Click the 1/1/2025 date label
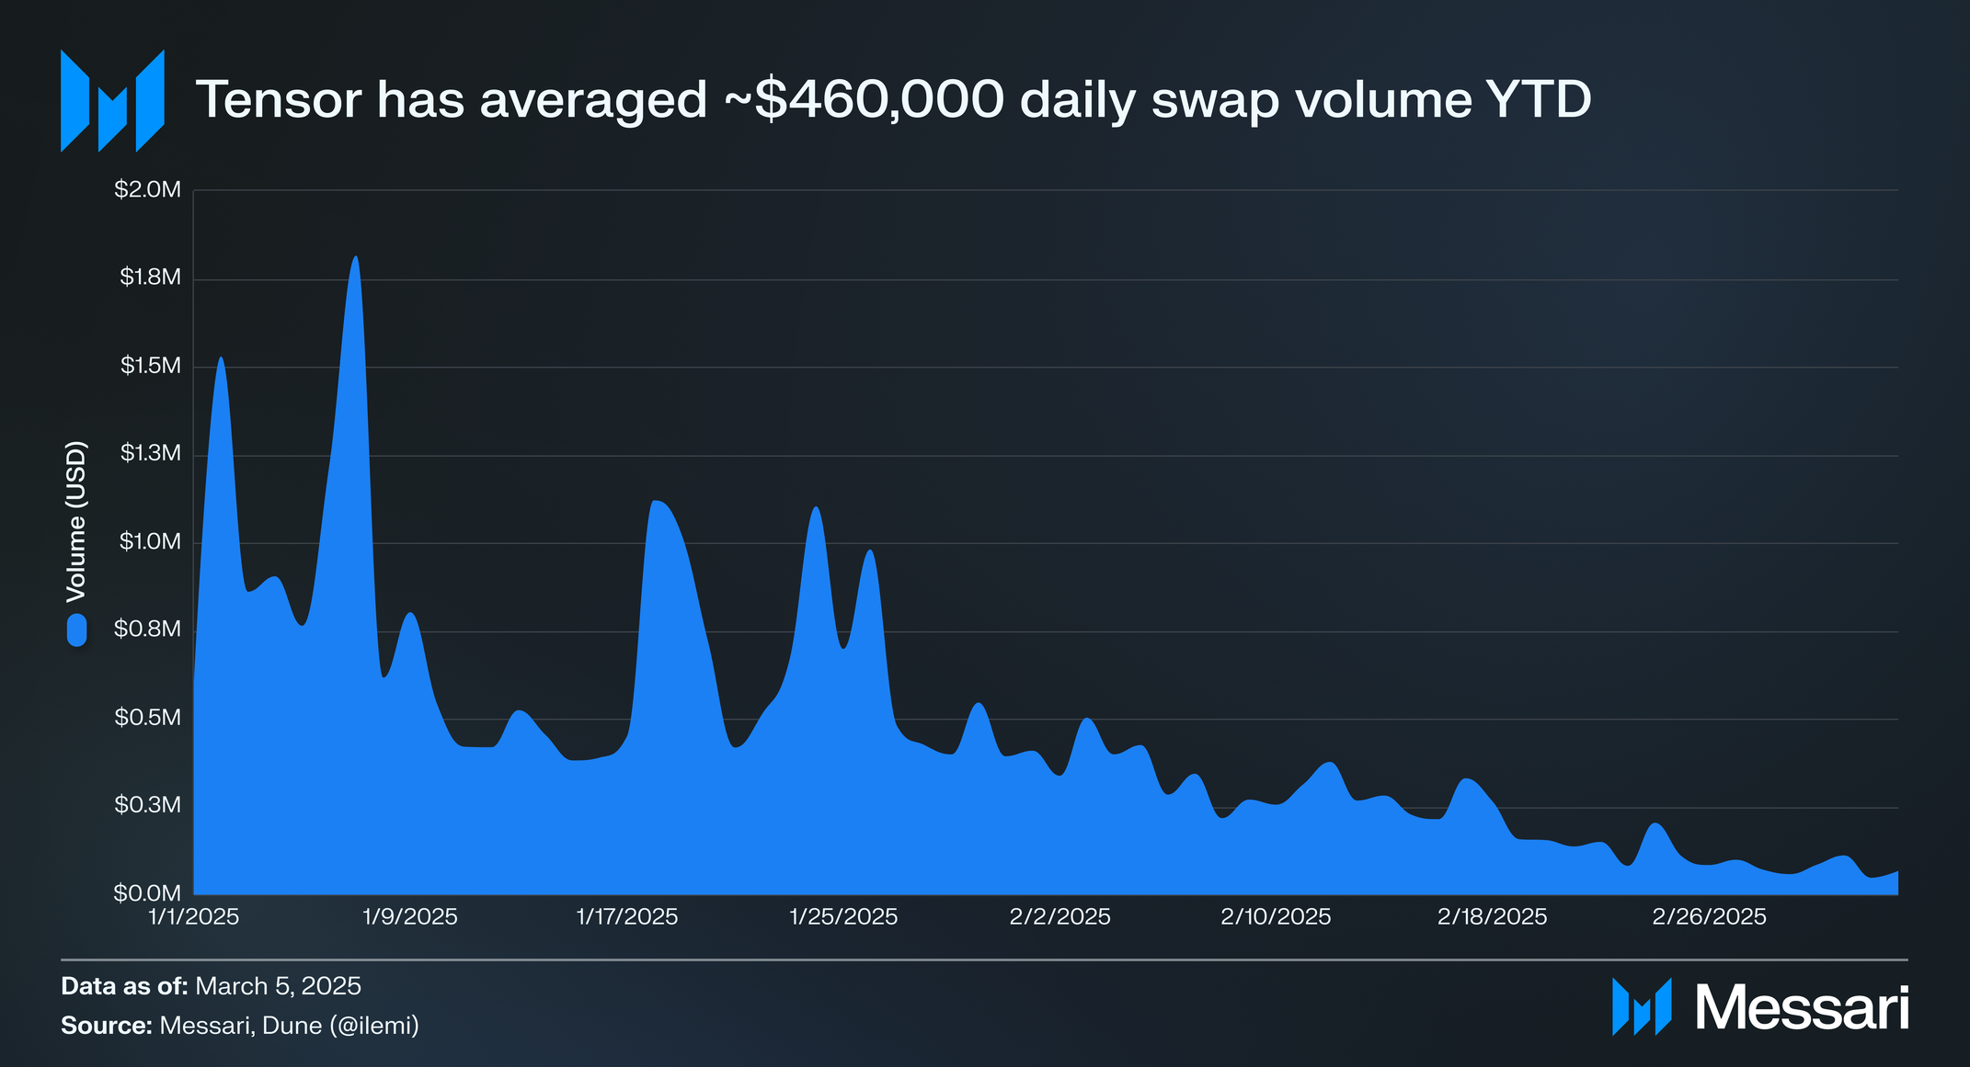The width and height of the screenshot is (1970, 1067). click(194, 917)
